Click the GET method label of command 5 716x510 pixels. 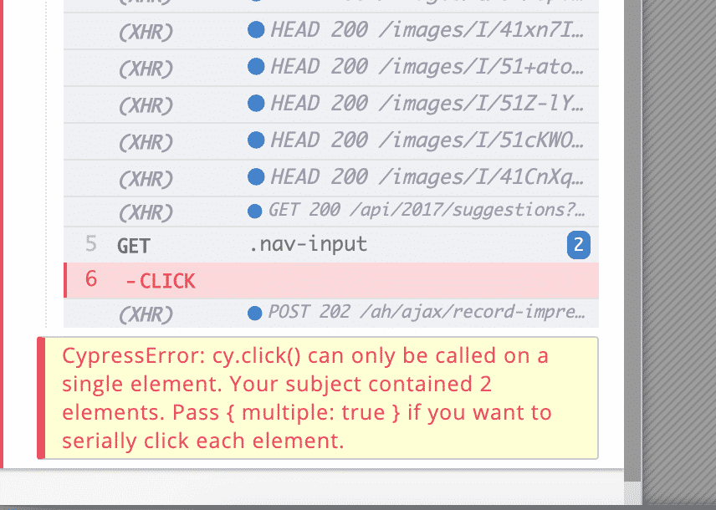134,244
